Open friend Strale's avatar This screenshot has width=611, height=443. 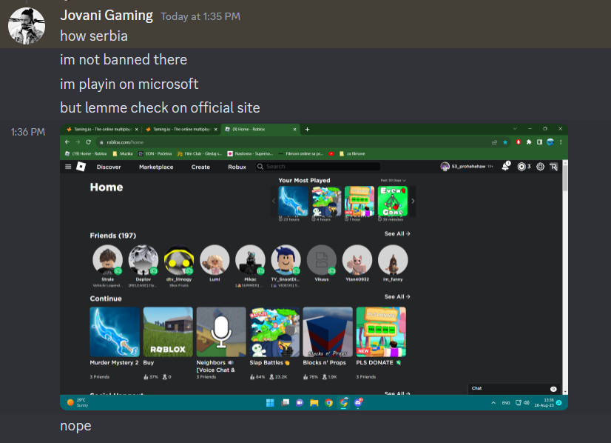click(x=107, y=260)
